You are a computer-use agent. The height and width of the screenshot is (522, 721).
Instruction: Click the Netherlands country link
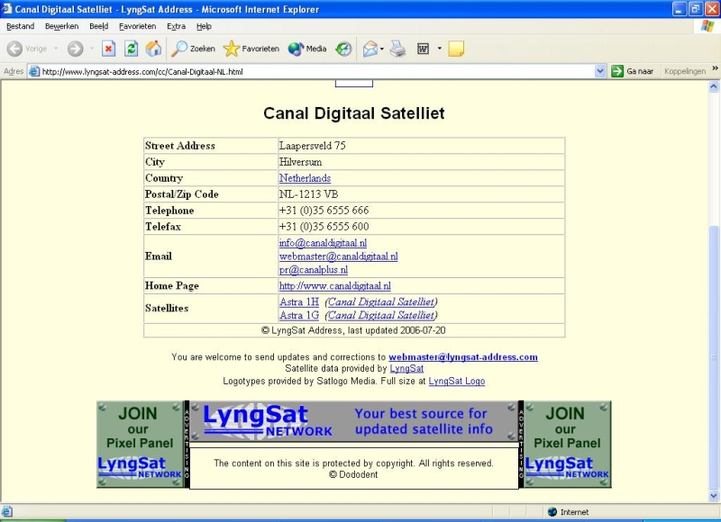305,178
